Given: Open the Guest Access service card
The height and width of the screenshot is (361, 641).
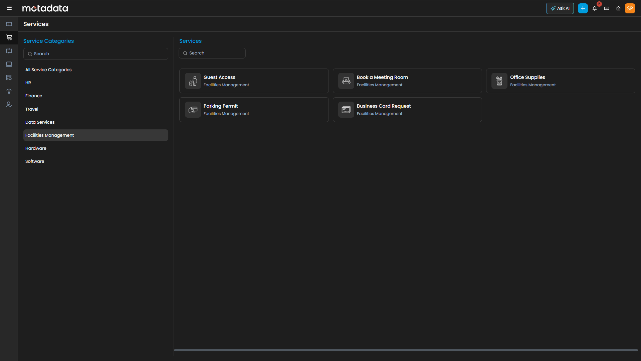Looking at the screenshot, I should pyautogui.click(x=254, y=81).
